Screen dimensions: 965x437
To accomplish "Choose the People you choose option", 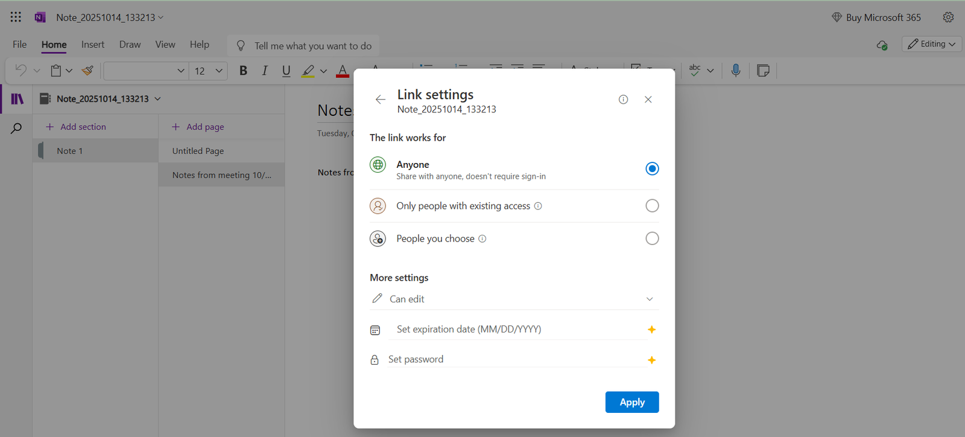I will (651, 238).
